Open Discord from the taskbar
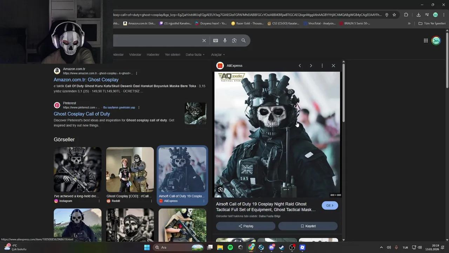 pyautogui.click(x=272, y=247)
